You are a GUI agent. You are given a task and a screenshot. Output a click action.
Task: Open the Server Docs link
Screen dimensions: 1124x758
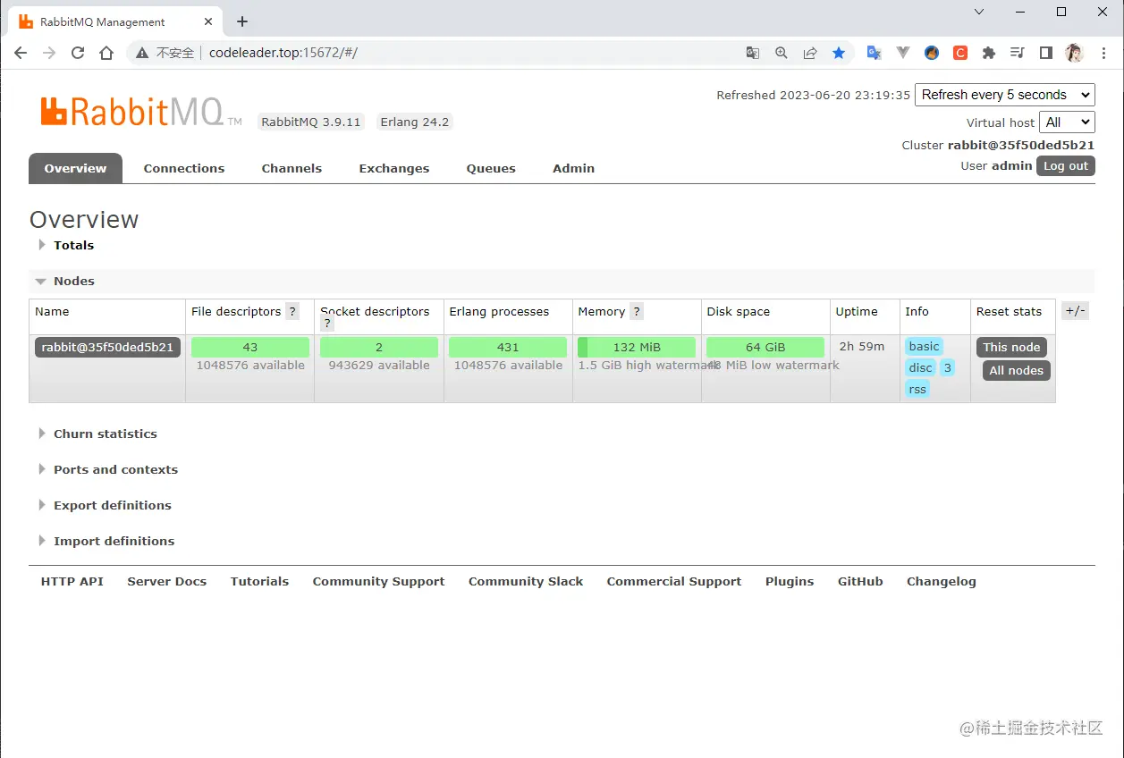point(167,581)
